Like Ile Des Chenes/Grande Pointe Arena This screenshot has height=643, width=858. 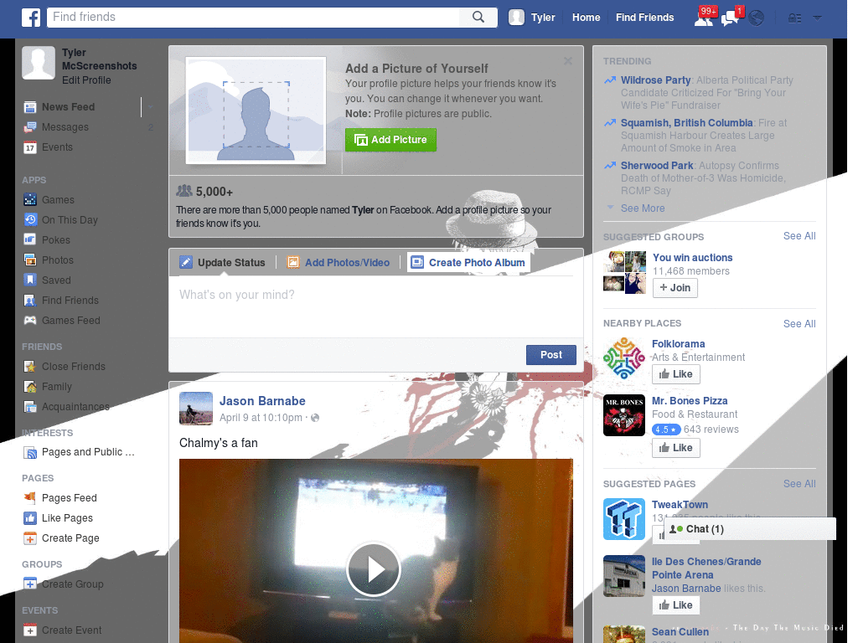pyautogui.click(x=676, y=605)
